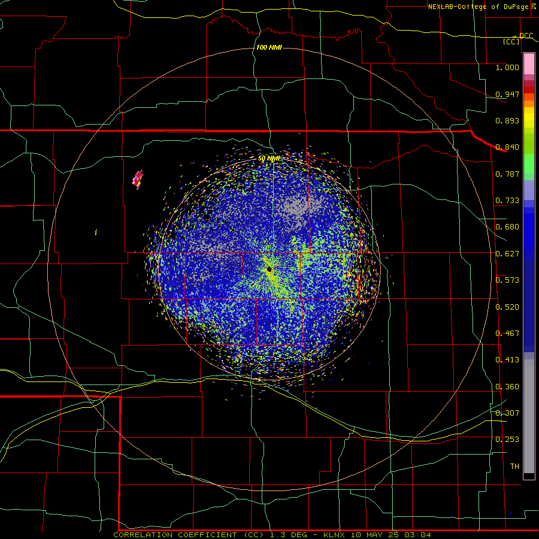Select the 0.520 legend value
This screenshot has width=539, height=539.
click(507, 307)
